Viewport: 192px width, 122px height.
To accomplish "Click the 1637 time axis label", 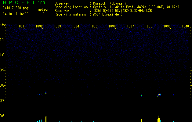I will (130, 26).
